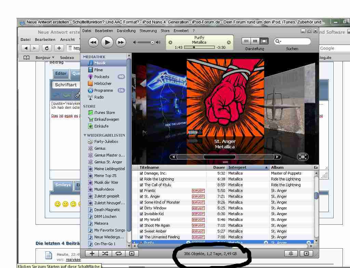The image size is (350, 268).
Task: Open the iTunes Bearbeiten menu
Action: [x=104, y=31]
